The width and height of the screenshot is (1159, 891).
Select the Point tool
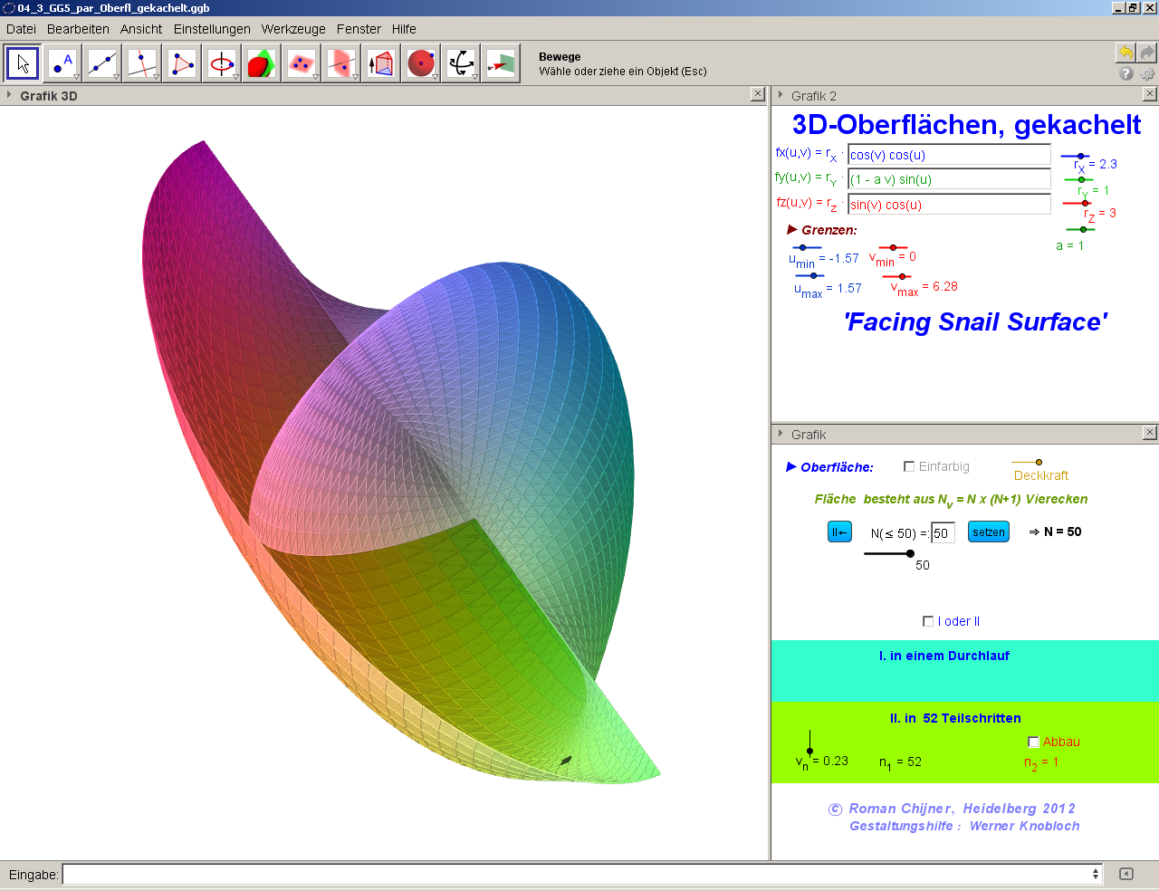pos(62,63)
